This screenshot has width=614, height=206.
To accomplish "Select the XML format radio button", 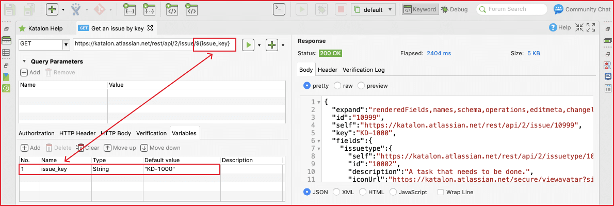I will click(336, 192).
